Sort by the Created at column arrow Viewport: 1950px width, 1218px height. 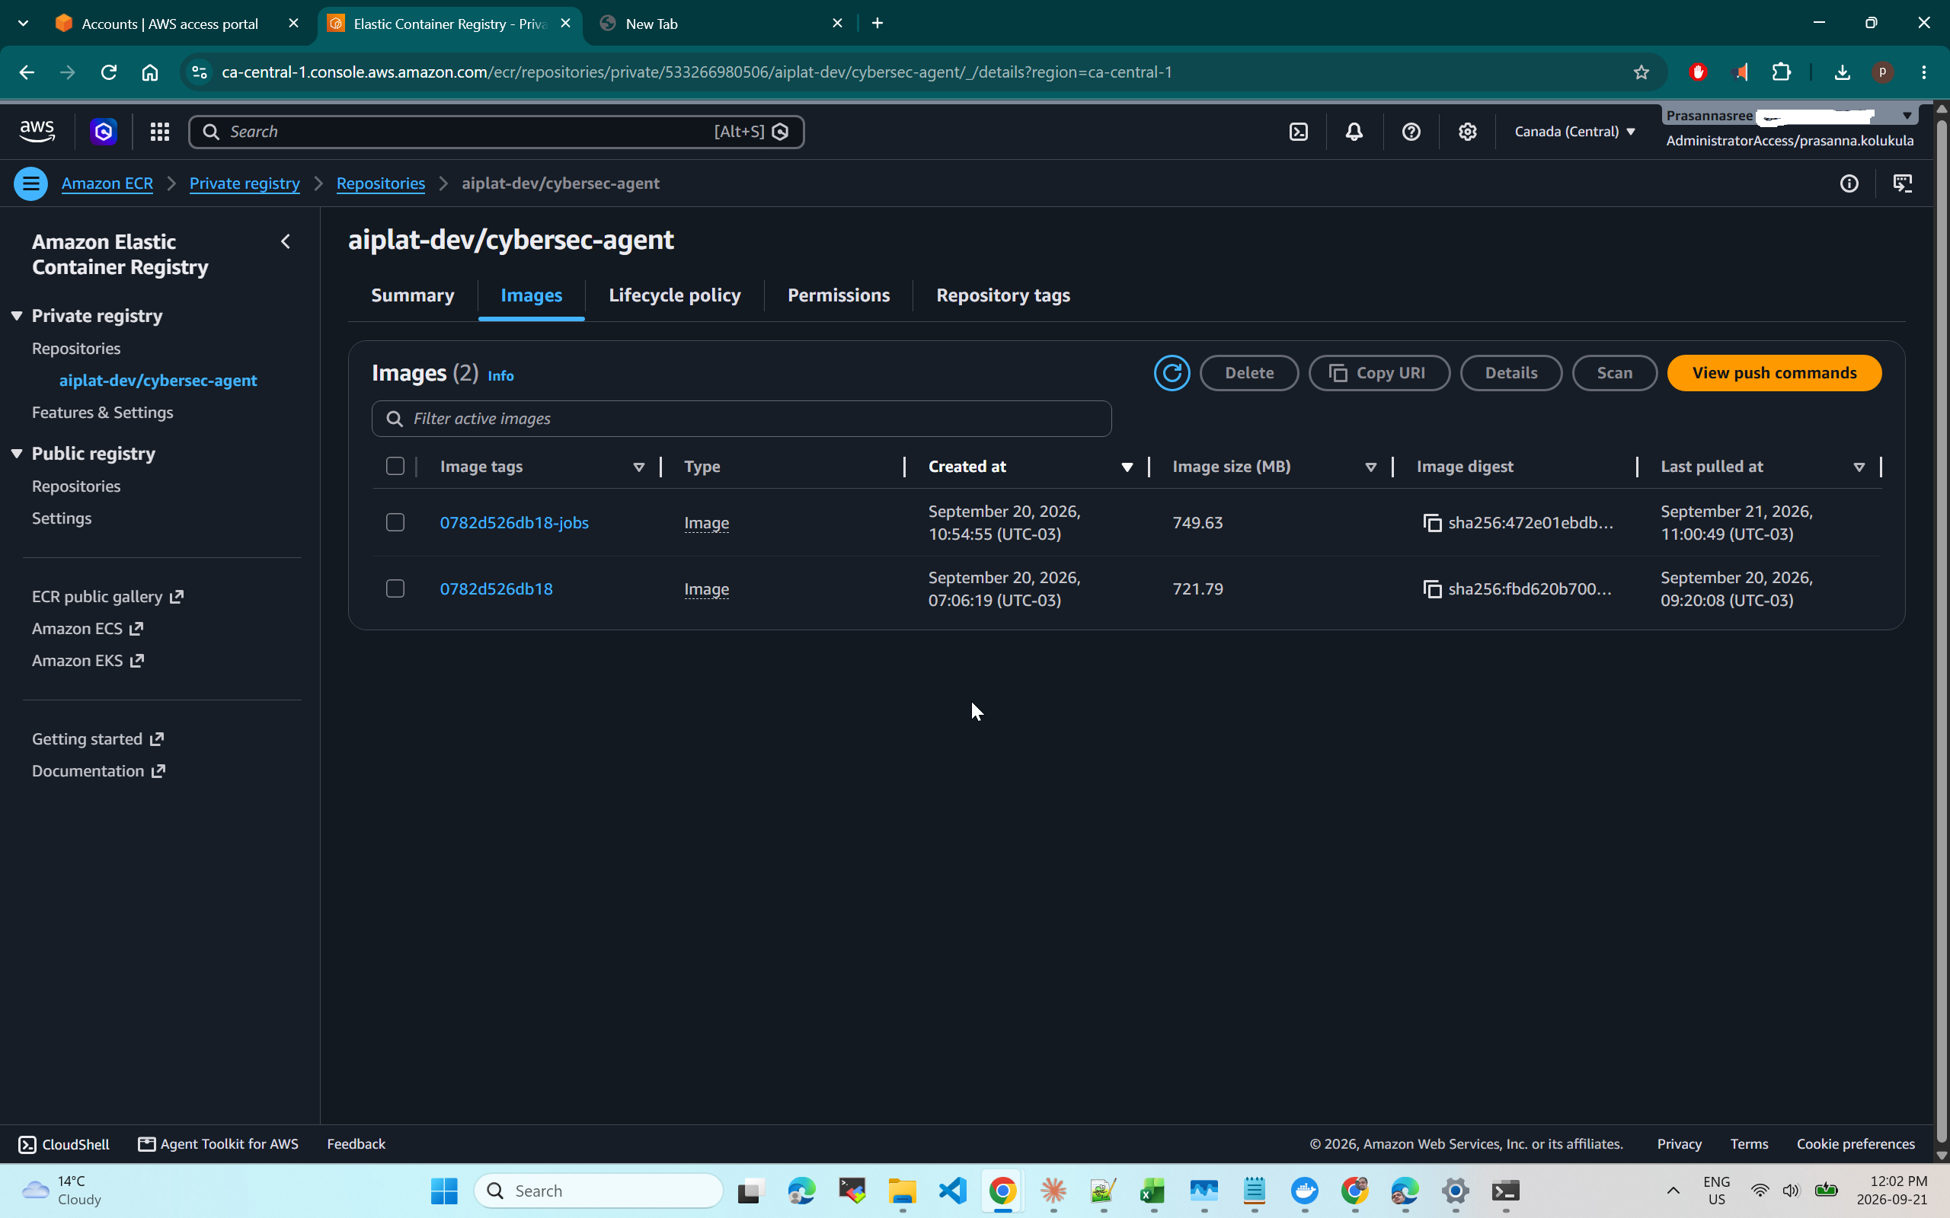tap(1127, 467)
